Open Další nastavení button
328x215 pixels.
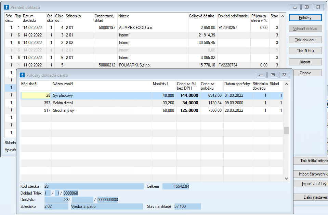(x=311, y=197)
